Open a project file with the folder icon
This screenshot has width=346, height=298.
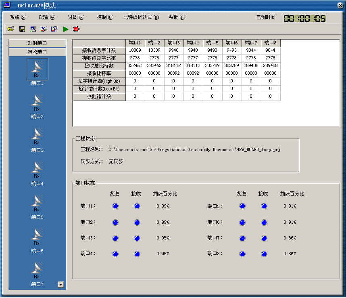10,29
